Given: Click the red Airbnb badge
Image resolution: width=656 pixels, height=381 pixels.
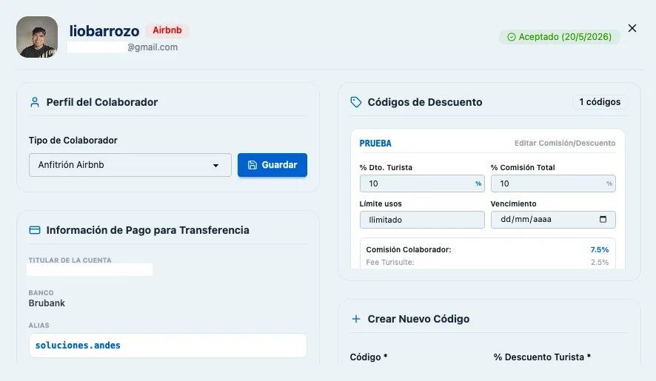Looking at the screenshot, I should [167, 30].
